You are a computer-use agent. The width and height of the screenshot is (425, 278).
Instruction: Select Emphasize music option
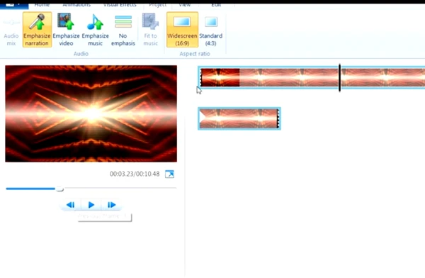point(95,30)
